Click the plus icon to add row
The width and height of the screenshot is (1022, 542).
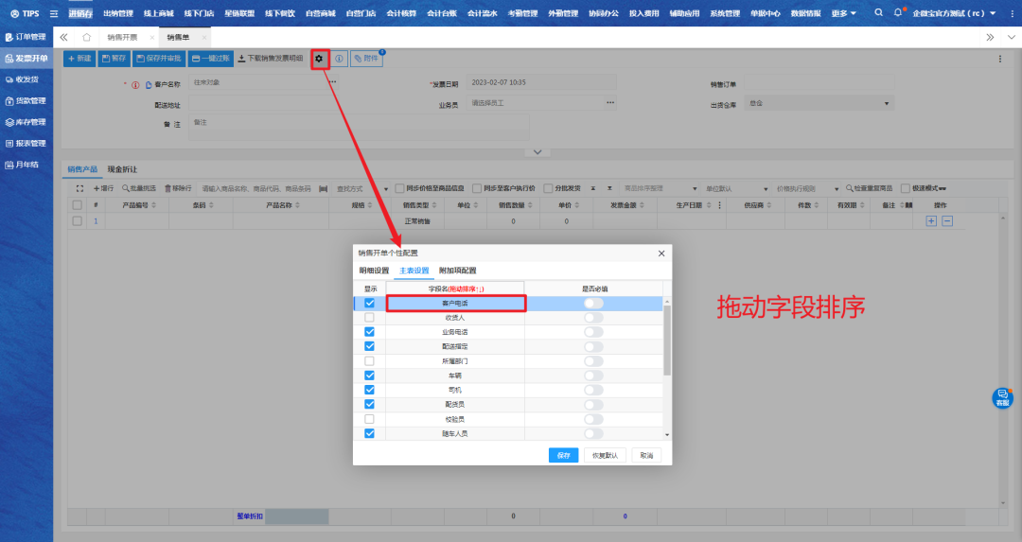pos(931,220)
